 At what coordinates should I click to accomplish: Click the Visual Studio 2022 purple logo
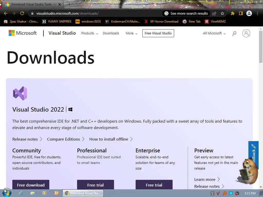[20, 93]
